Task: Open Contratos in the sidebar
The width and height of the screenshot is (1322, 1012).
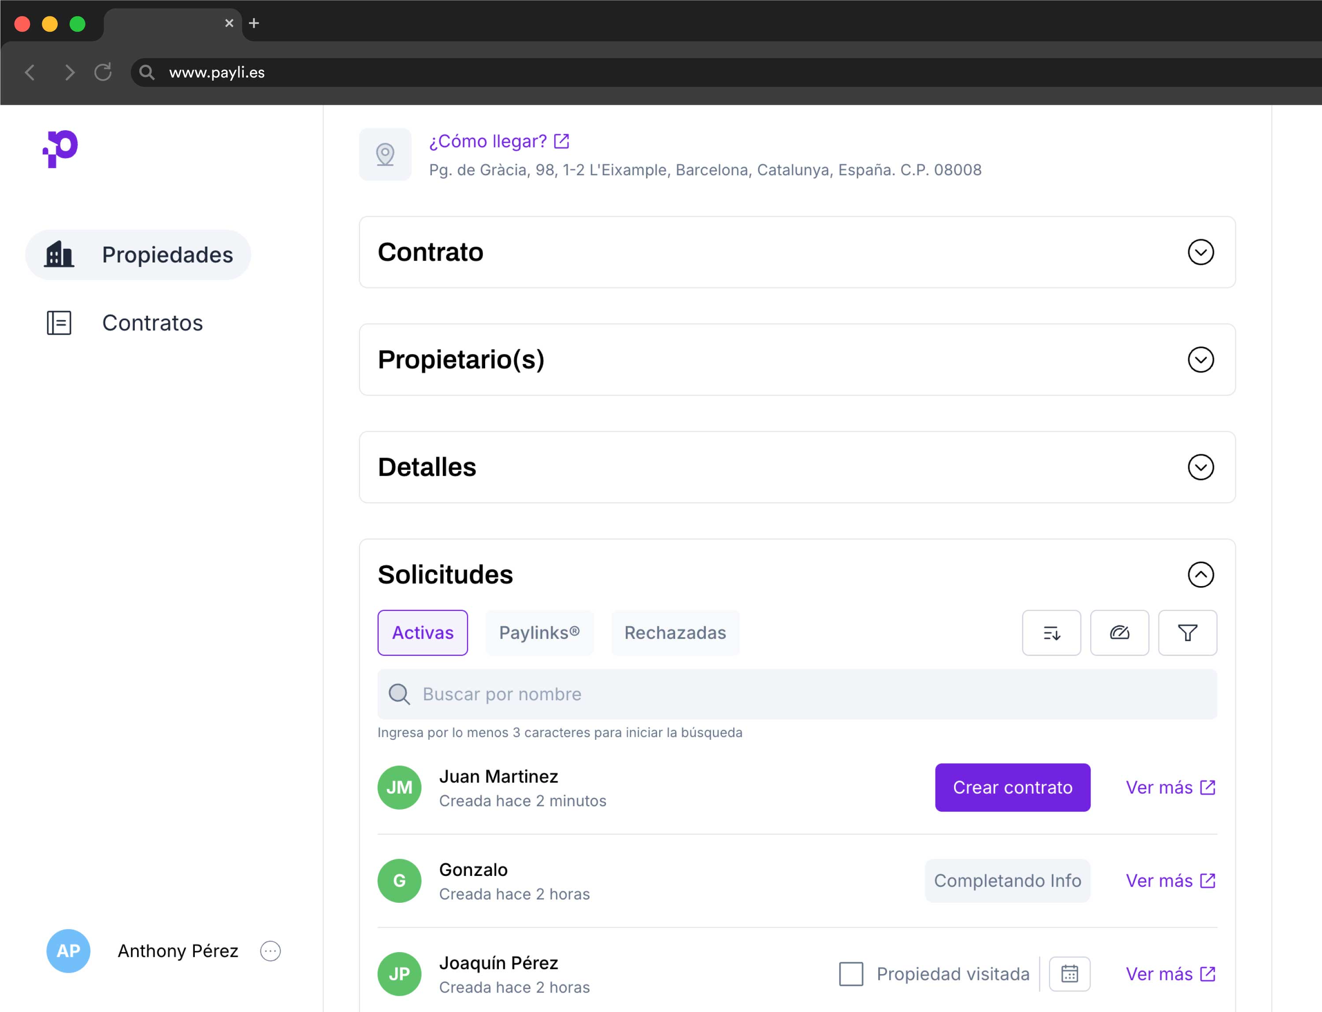Action: (152, 323)
